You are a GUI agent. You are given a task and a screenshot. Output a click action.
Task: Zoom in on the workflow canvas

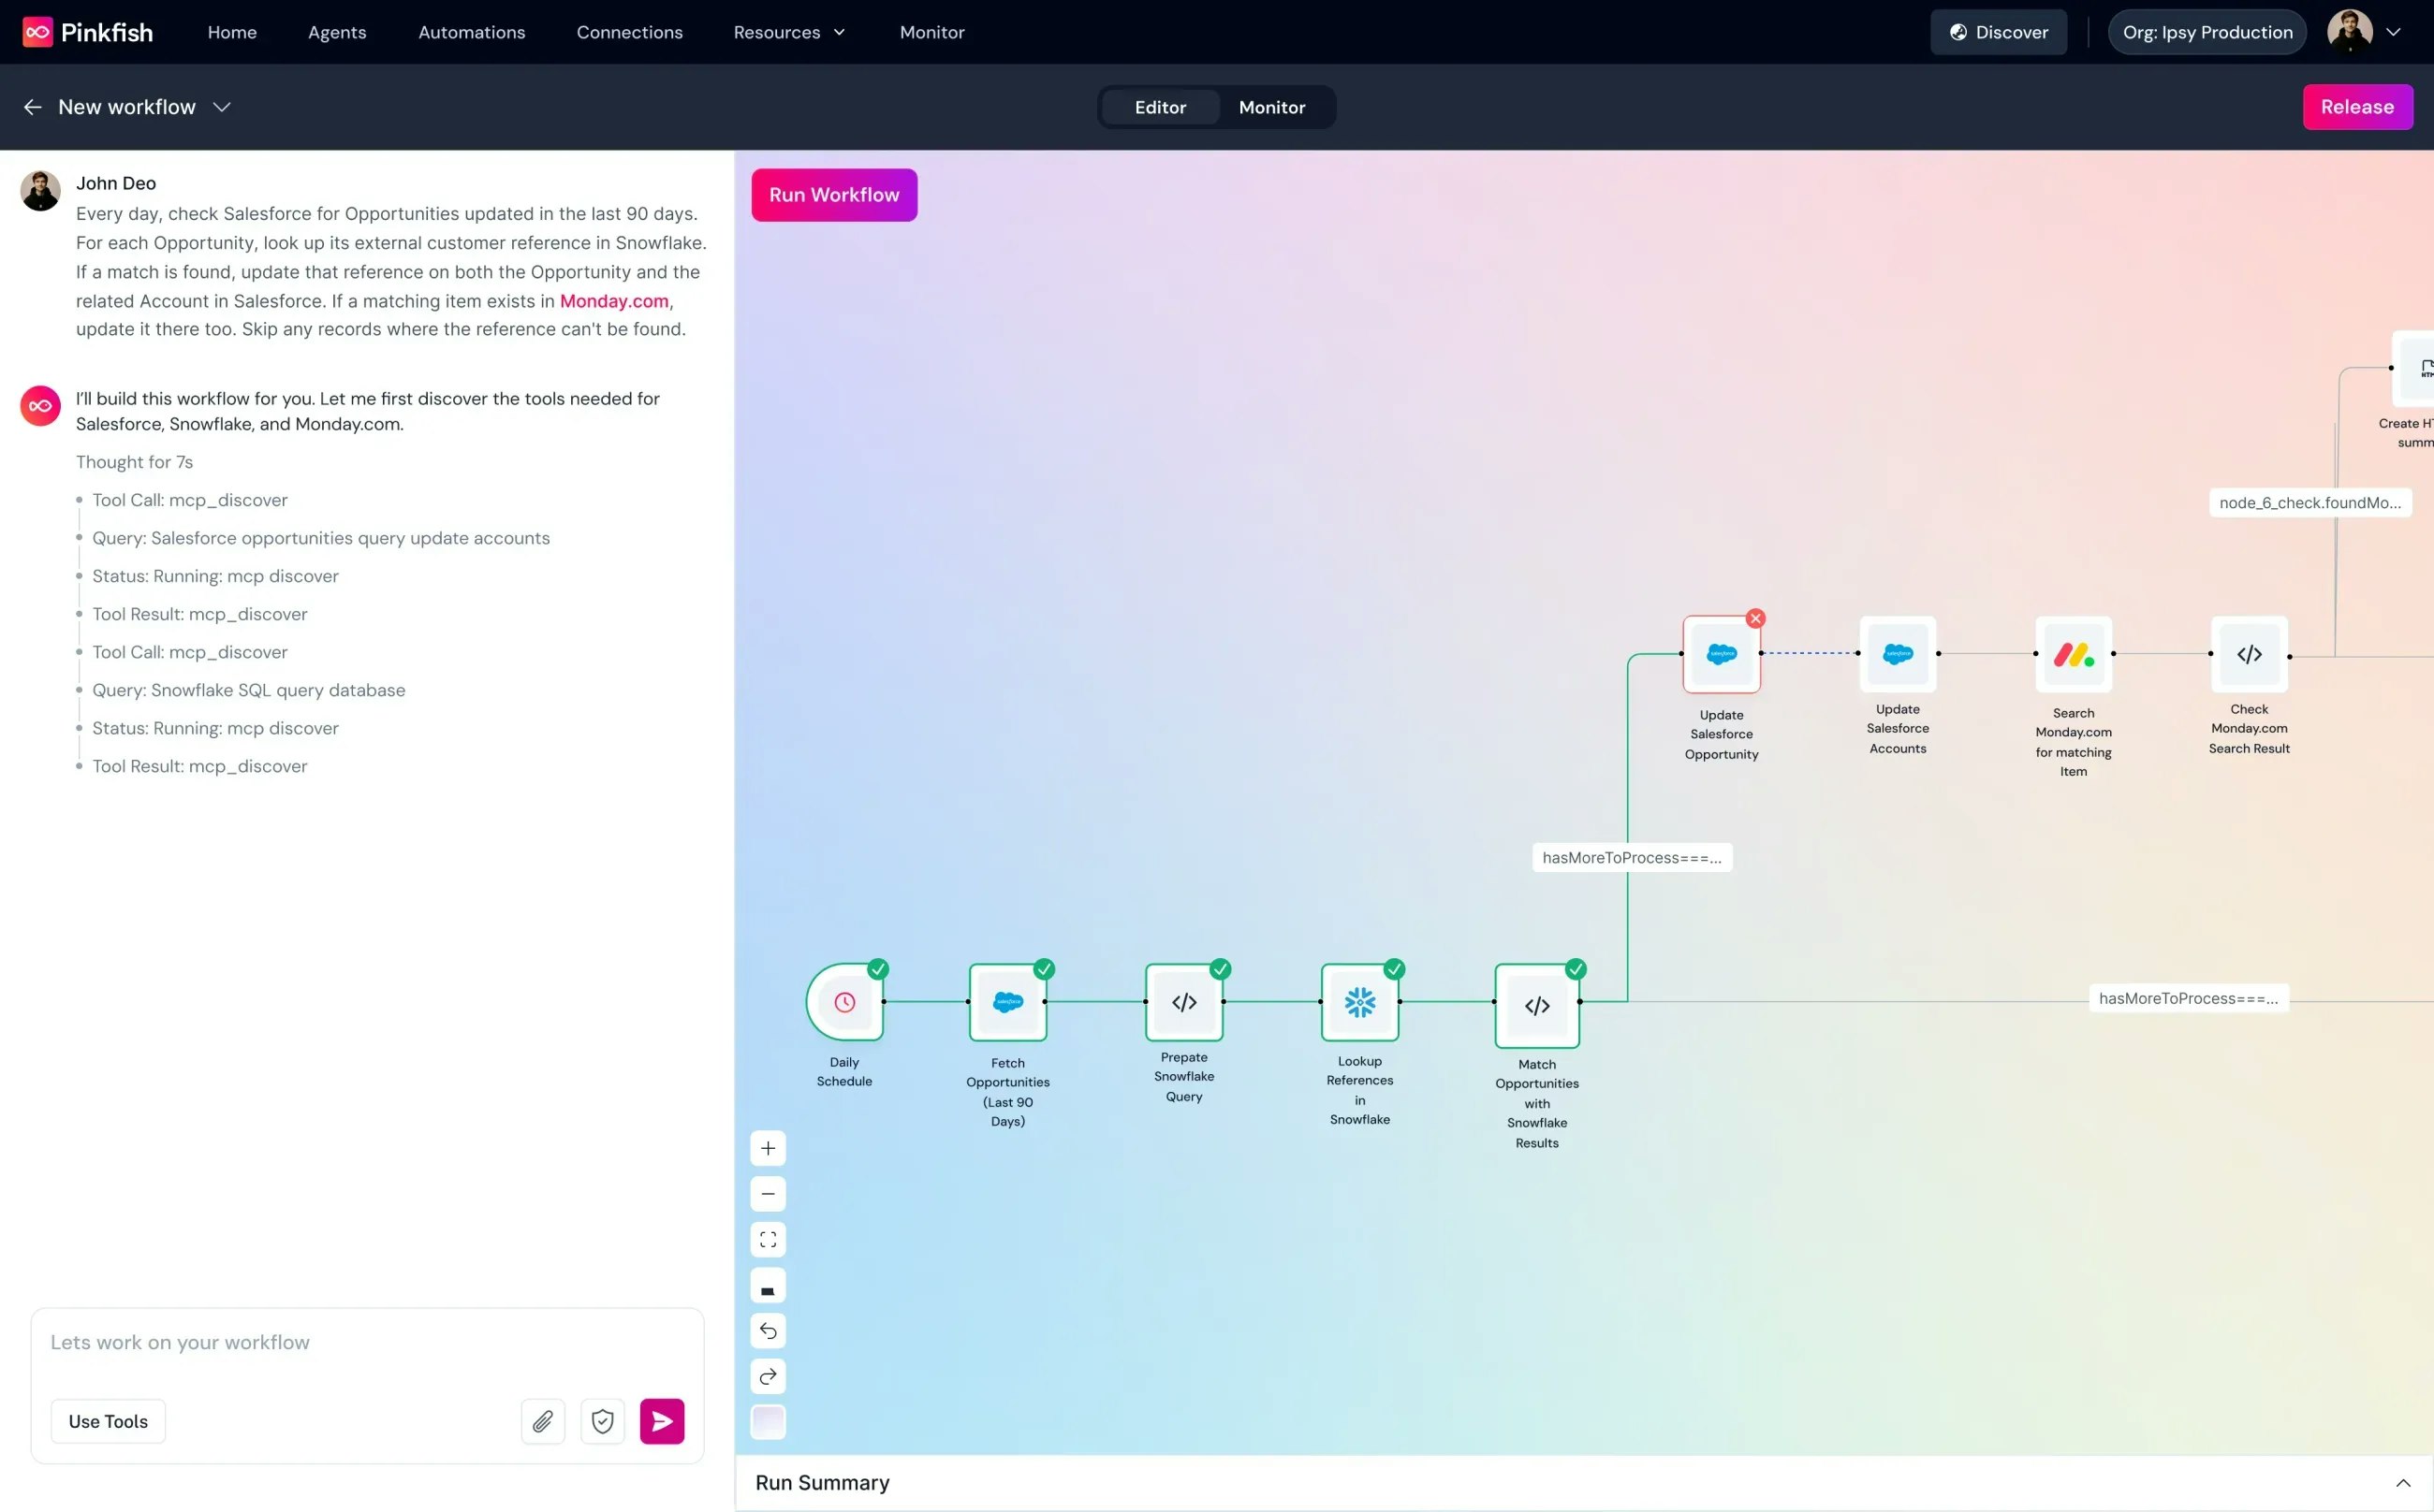point(768,1147)
